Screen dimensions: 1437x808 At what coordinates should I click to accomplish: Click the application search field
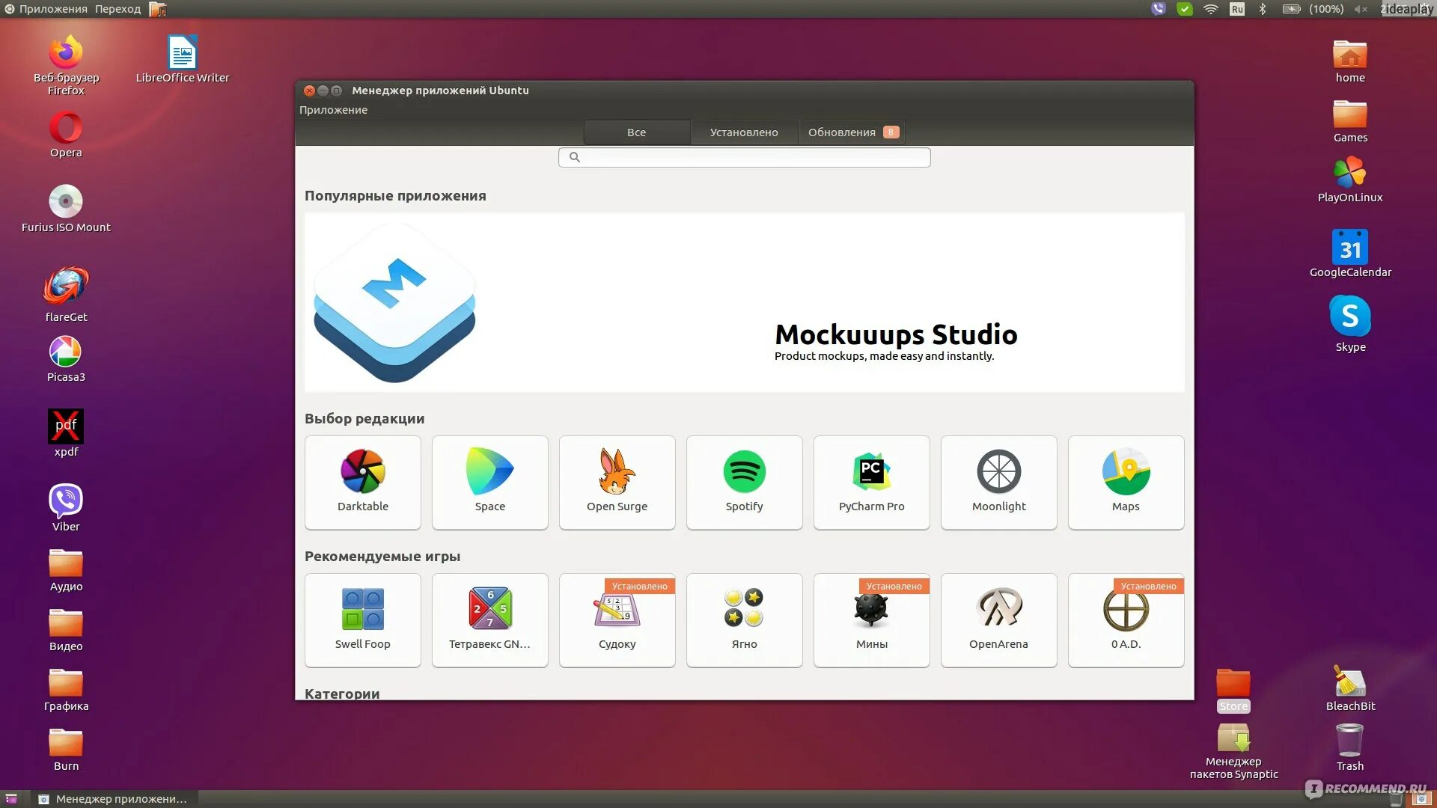click(x=744, y=157)
